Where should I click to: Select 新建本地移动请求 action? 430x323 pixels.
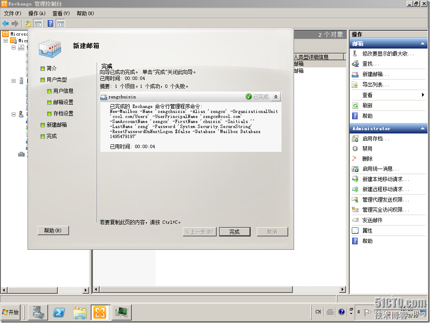[388, 179]
